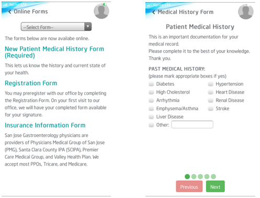Open the Select Form dropdown
260x198 pixels.
pos(56,27)
